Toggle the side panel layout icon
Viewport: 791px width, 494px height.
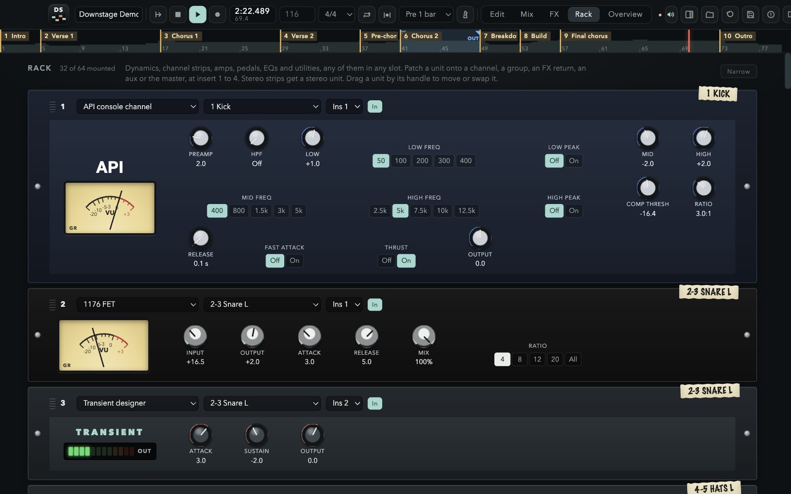tap(689, 14)
